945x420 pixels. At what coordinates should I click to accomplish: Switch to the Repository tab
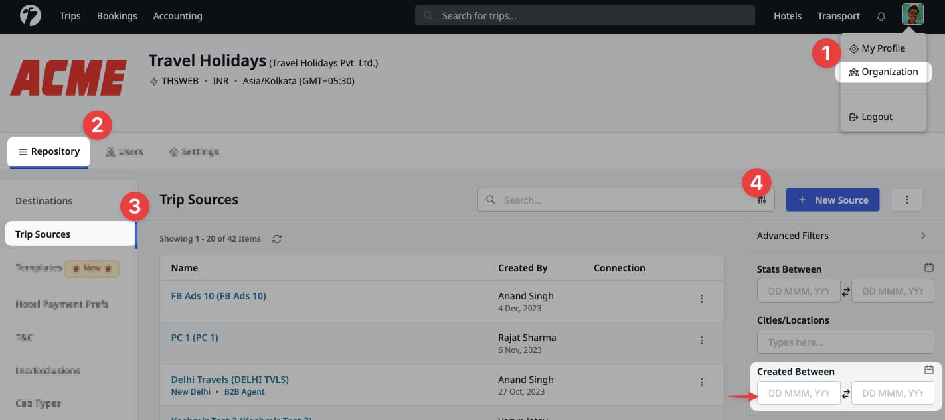tap(49, 151)
